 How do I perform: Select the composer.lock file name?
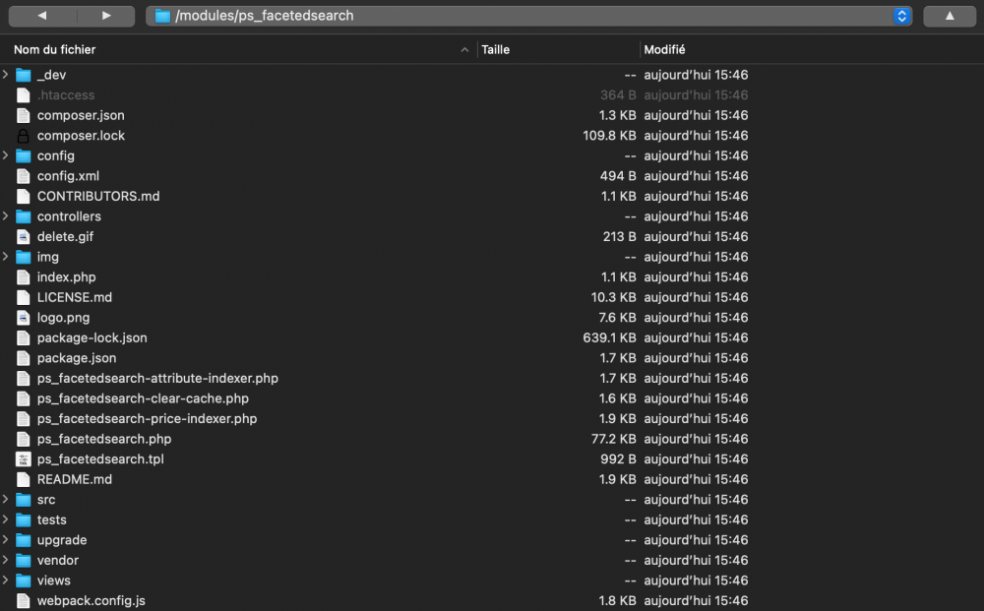81,136
